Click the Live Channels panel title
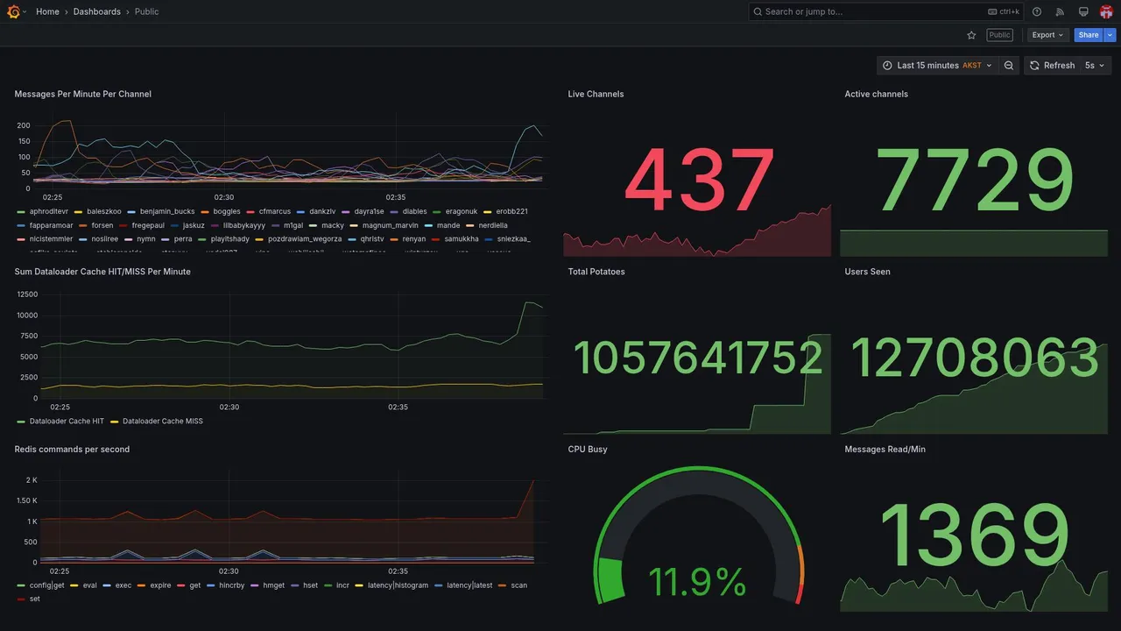Image resolution: width=1121 pixels, height=631 pixels. click(596, 94)
